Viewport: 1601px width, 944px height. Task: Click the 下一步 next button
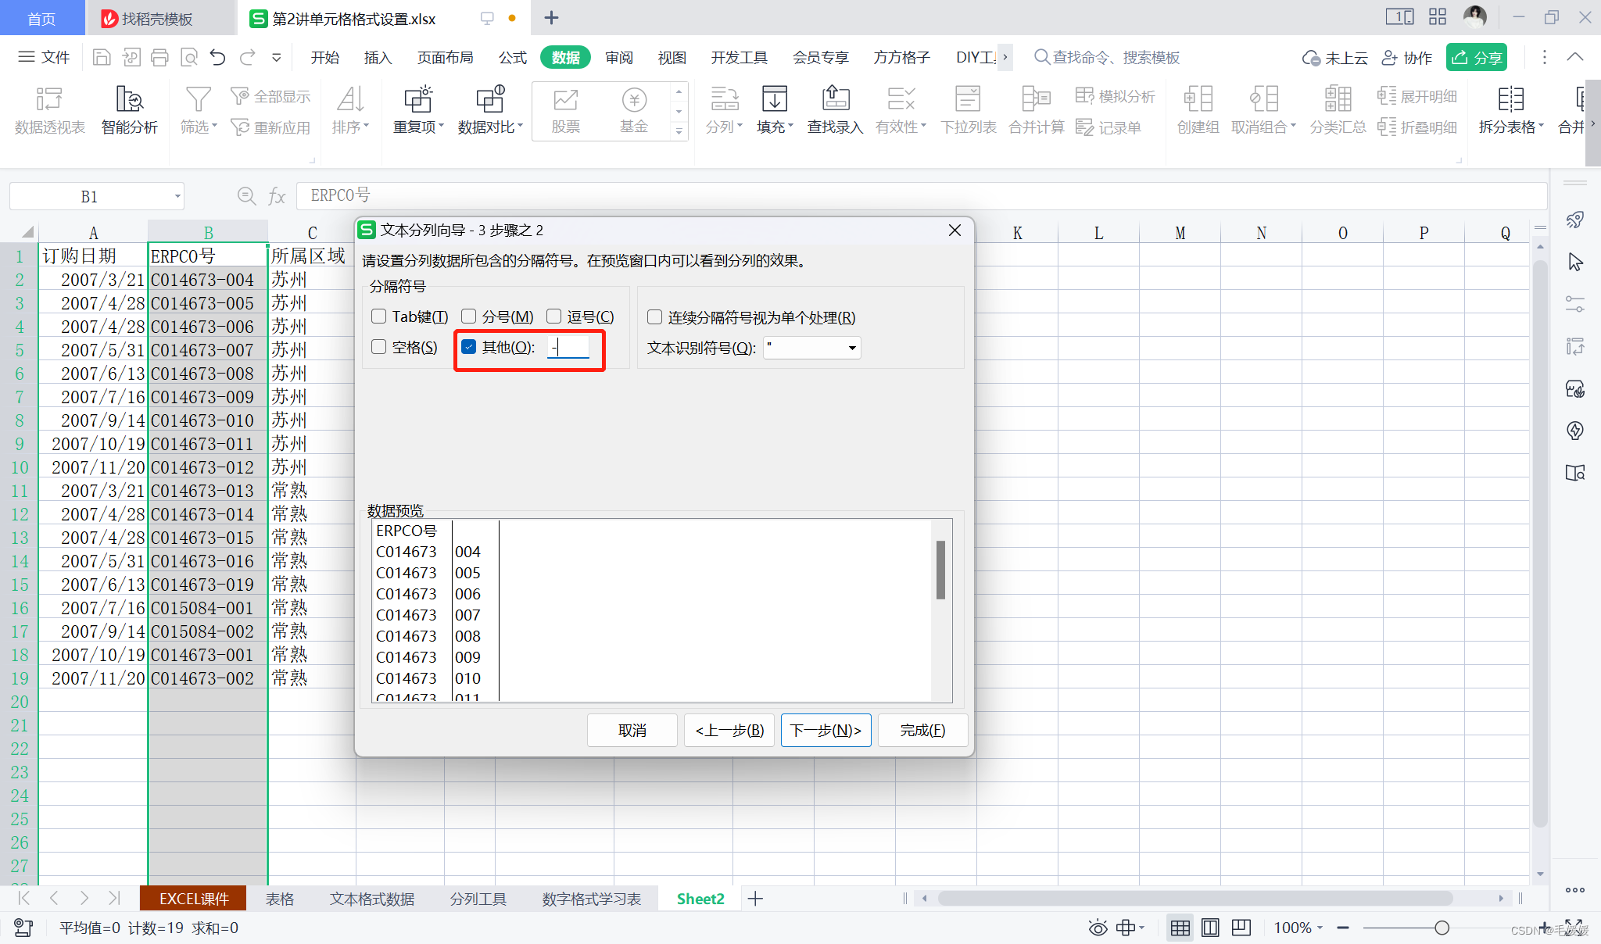point(826,730)
